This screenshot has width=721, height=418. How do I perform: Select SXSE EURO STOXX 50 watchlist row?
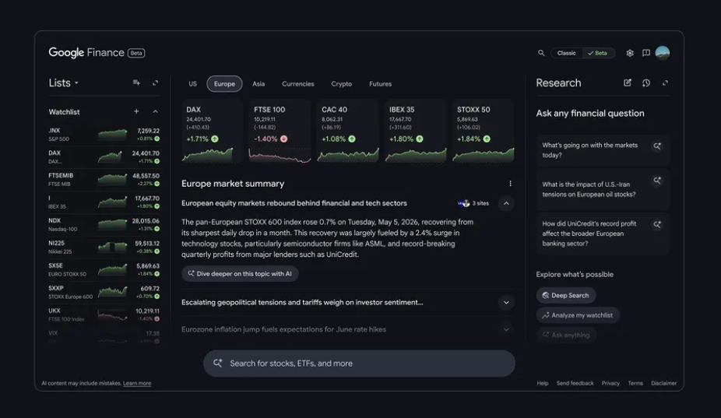pyautogui.click(x=104, y=269)
